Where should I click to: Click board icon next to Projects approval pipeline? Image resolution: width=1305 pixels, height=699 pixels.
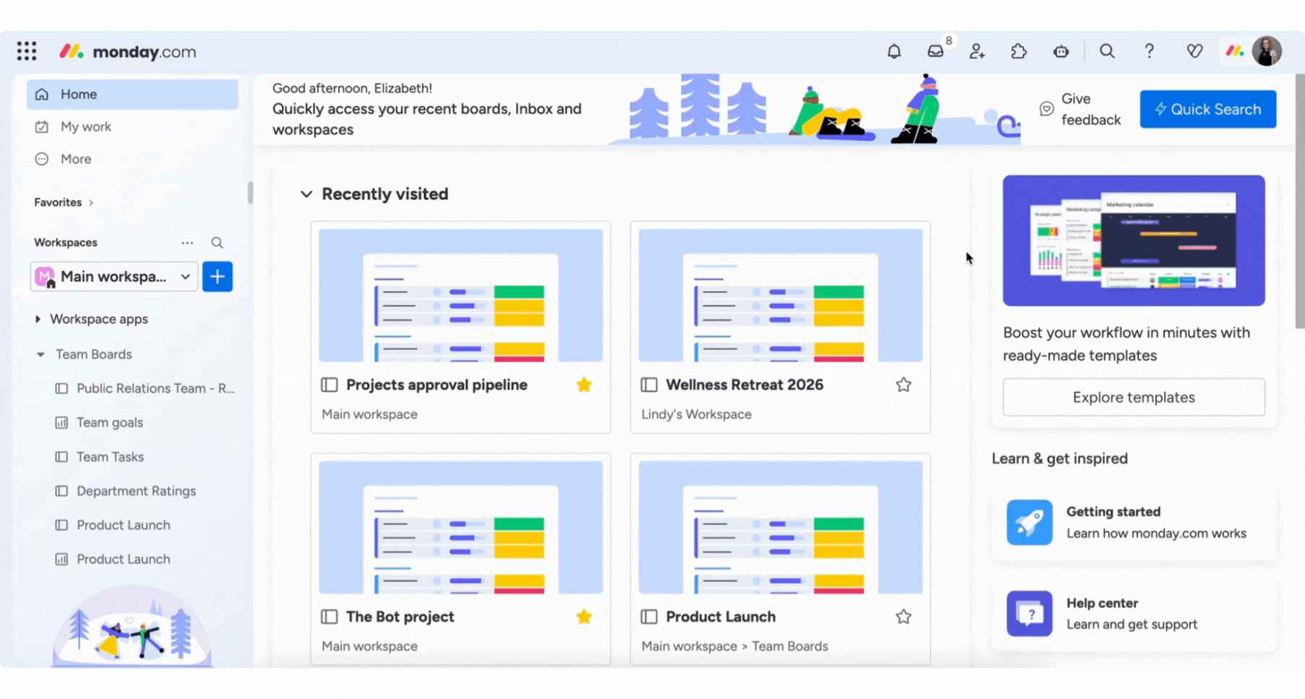[330, 385]
